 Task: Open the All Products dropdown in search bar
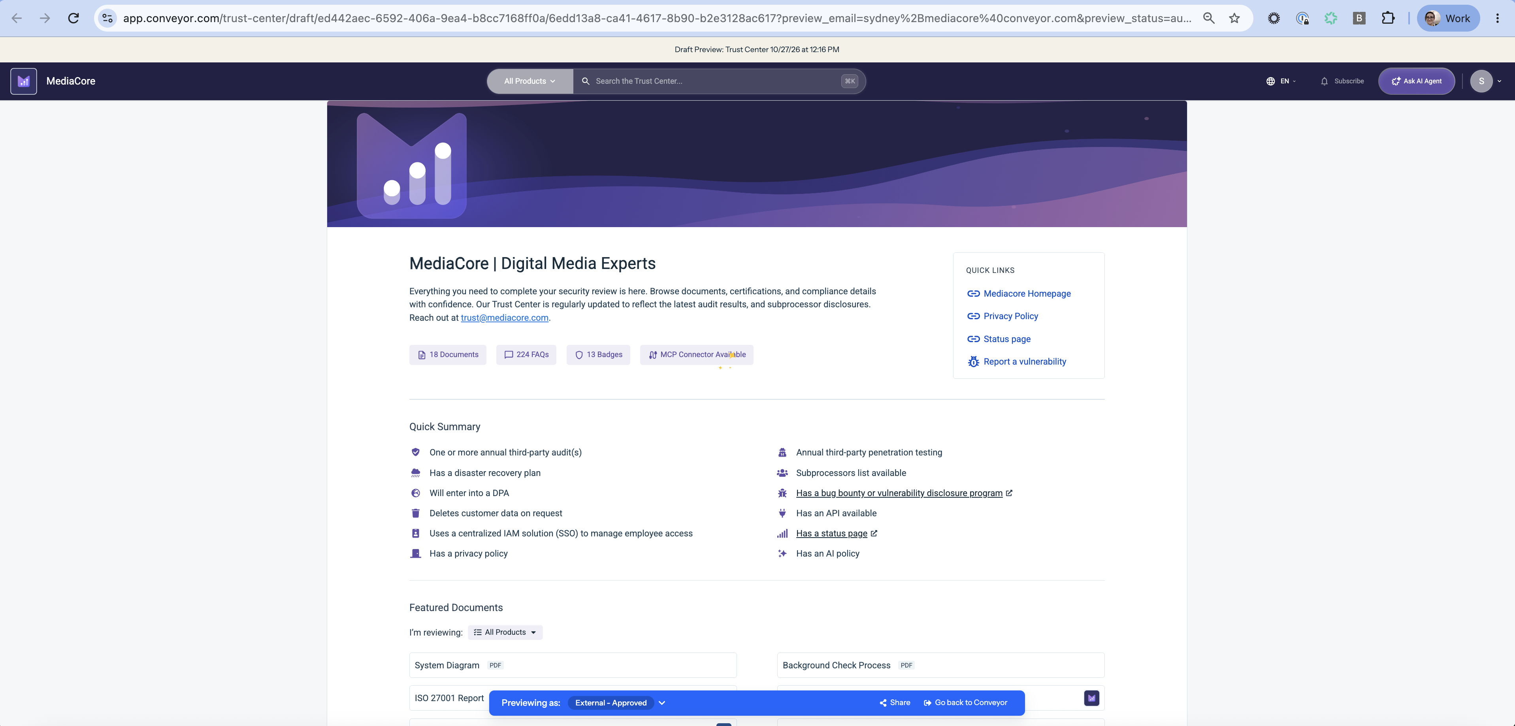530,81
